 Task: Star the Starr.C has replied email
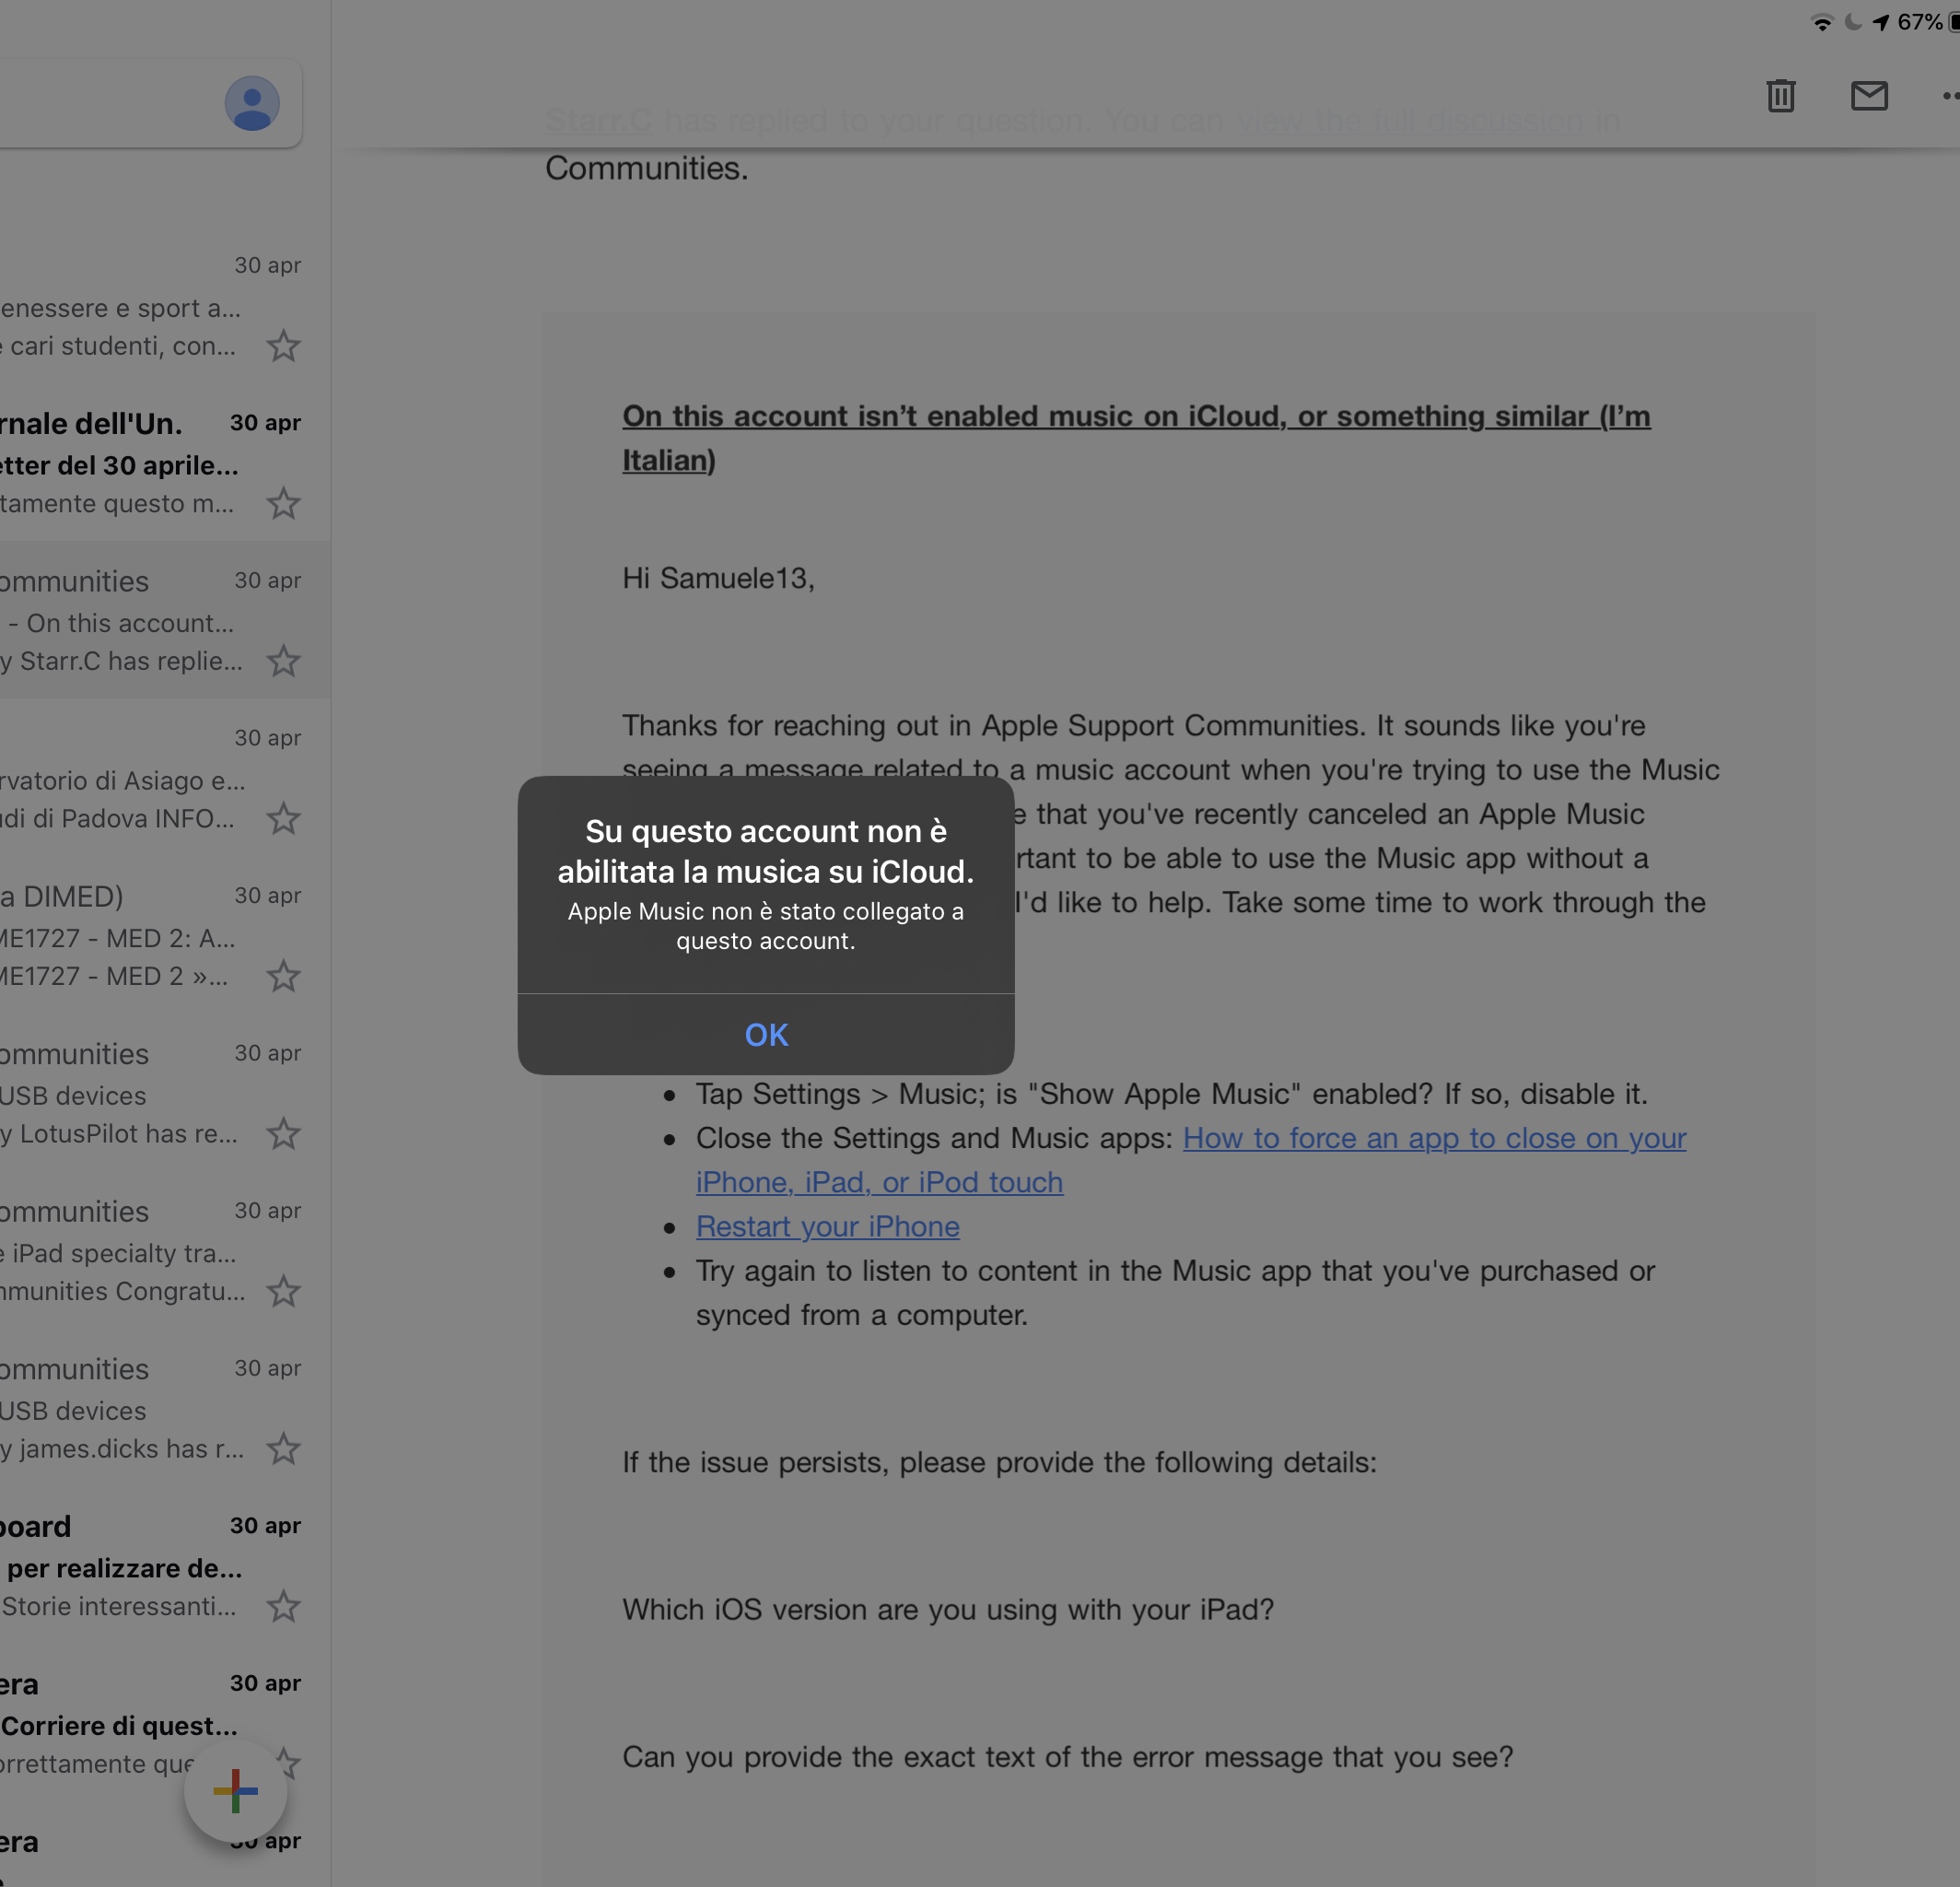pos(283,662)
